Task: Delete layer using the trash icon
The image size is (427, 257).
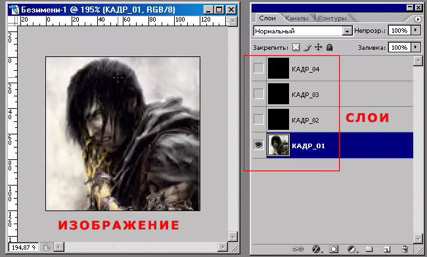Action: (x=405, y=248)
